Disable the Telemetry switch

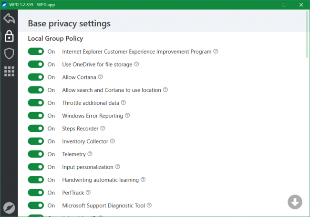tap(36, 154)
